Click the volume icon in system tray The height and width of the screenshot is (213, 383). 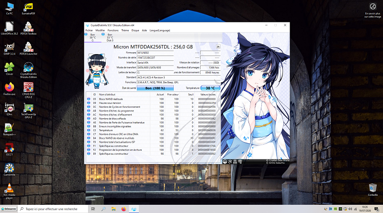tap(350, 209)
